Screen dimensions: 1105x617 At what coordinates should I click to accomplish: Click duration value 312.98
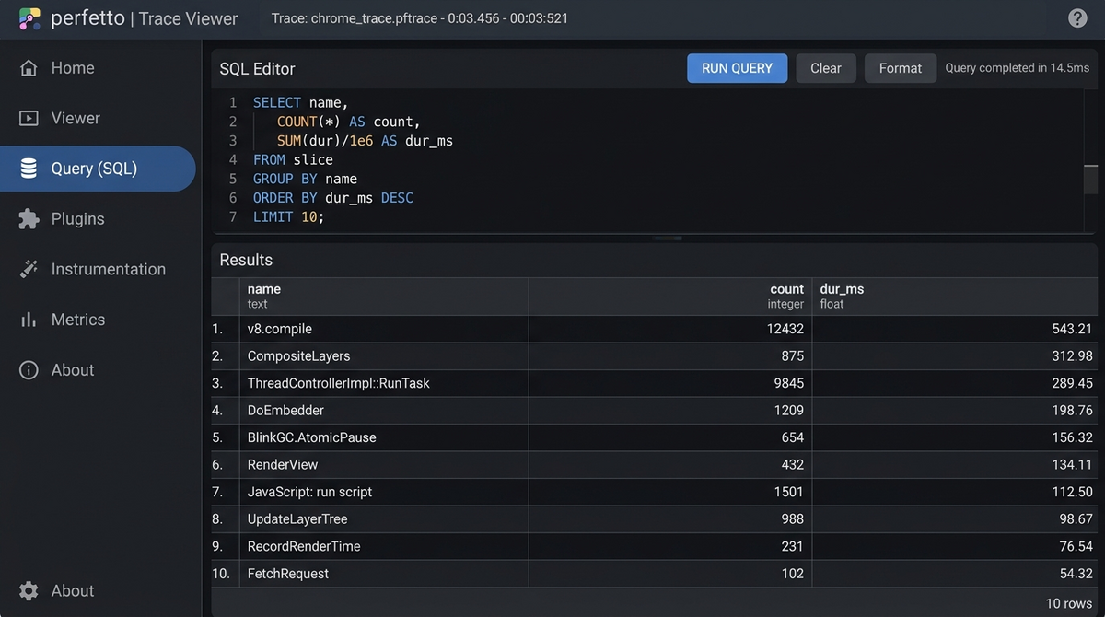pyautogui.click(x=1072, y=356)
